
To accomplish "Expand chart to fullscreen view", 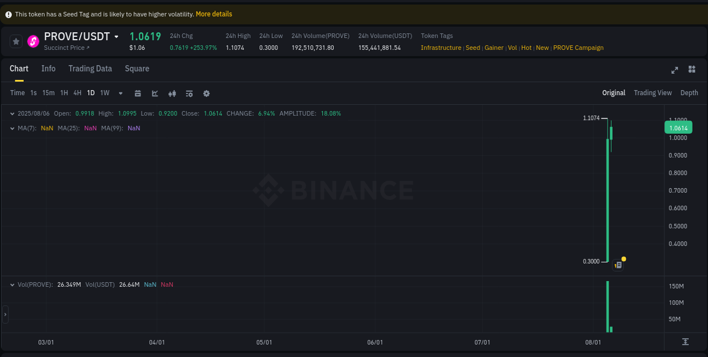I will tap(675, 70).
